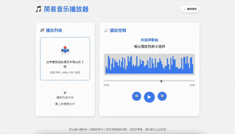This screenshot has width=235, height=134.
Task: Toggle night mode (夜间模式) button
Action: coord(190,9)
